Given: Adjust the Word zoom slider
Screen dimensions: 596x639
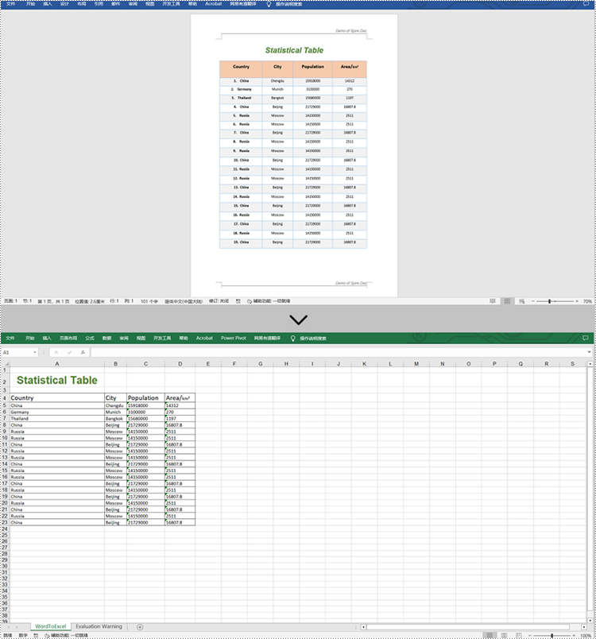Looking at the screenshot, I should [550, 301].
